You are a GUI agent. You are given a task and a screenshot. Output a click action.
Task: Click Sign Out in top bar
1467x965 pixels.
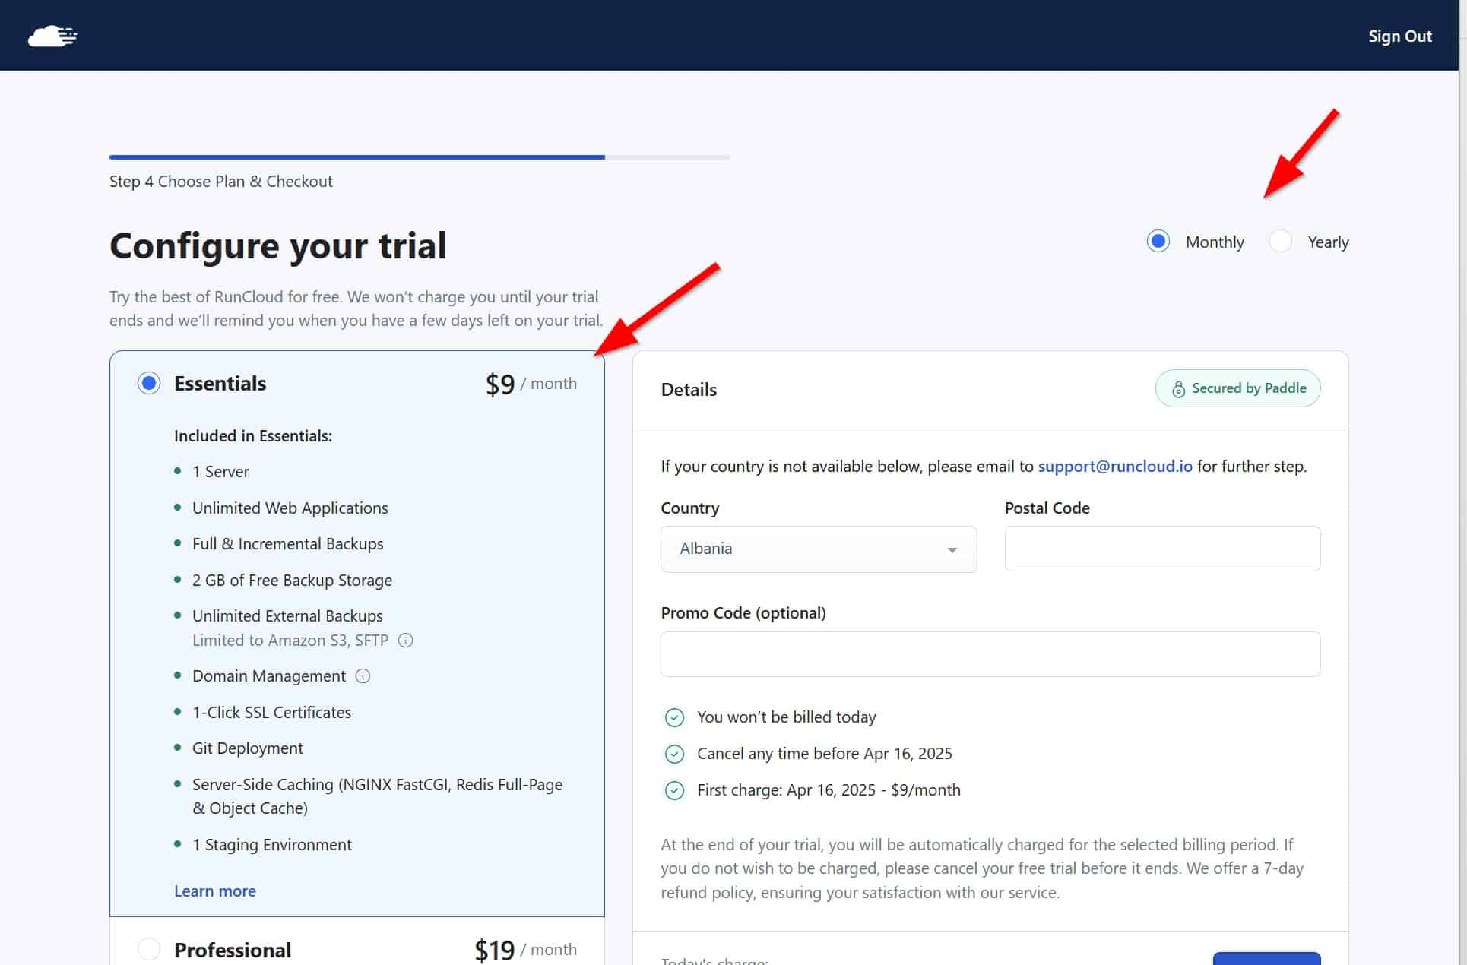coord(1399,36)
